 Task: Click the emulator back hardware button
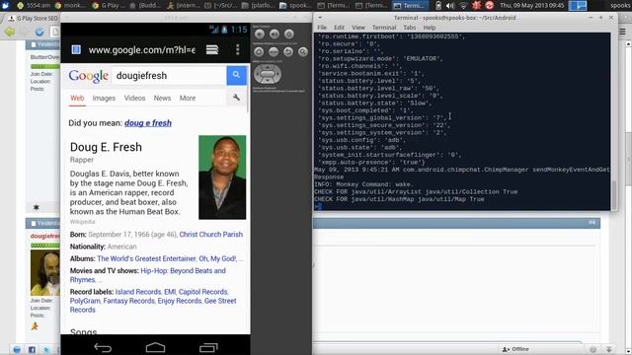tap(288, 52)
